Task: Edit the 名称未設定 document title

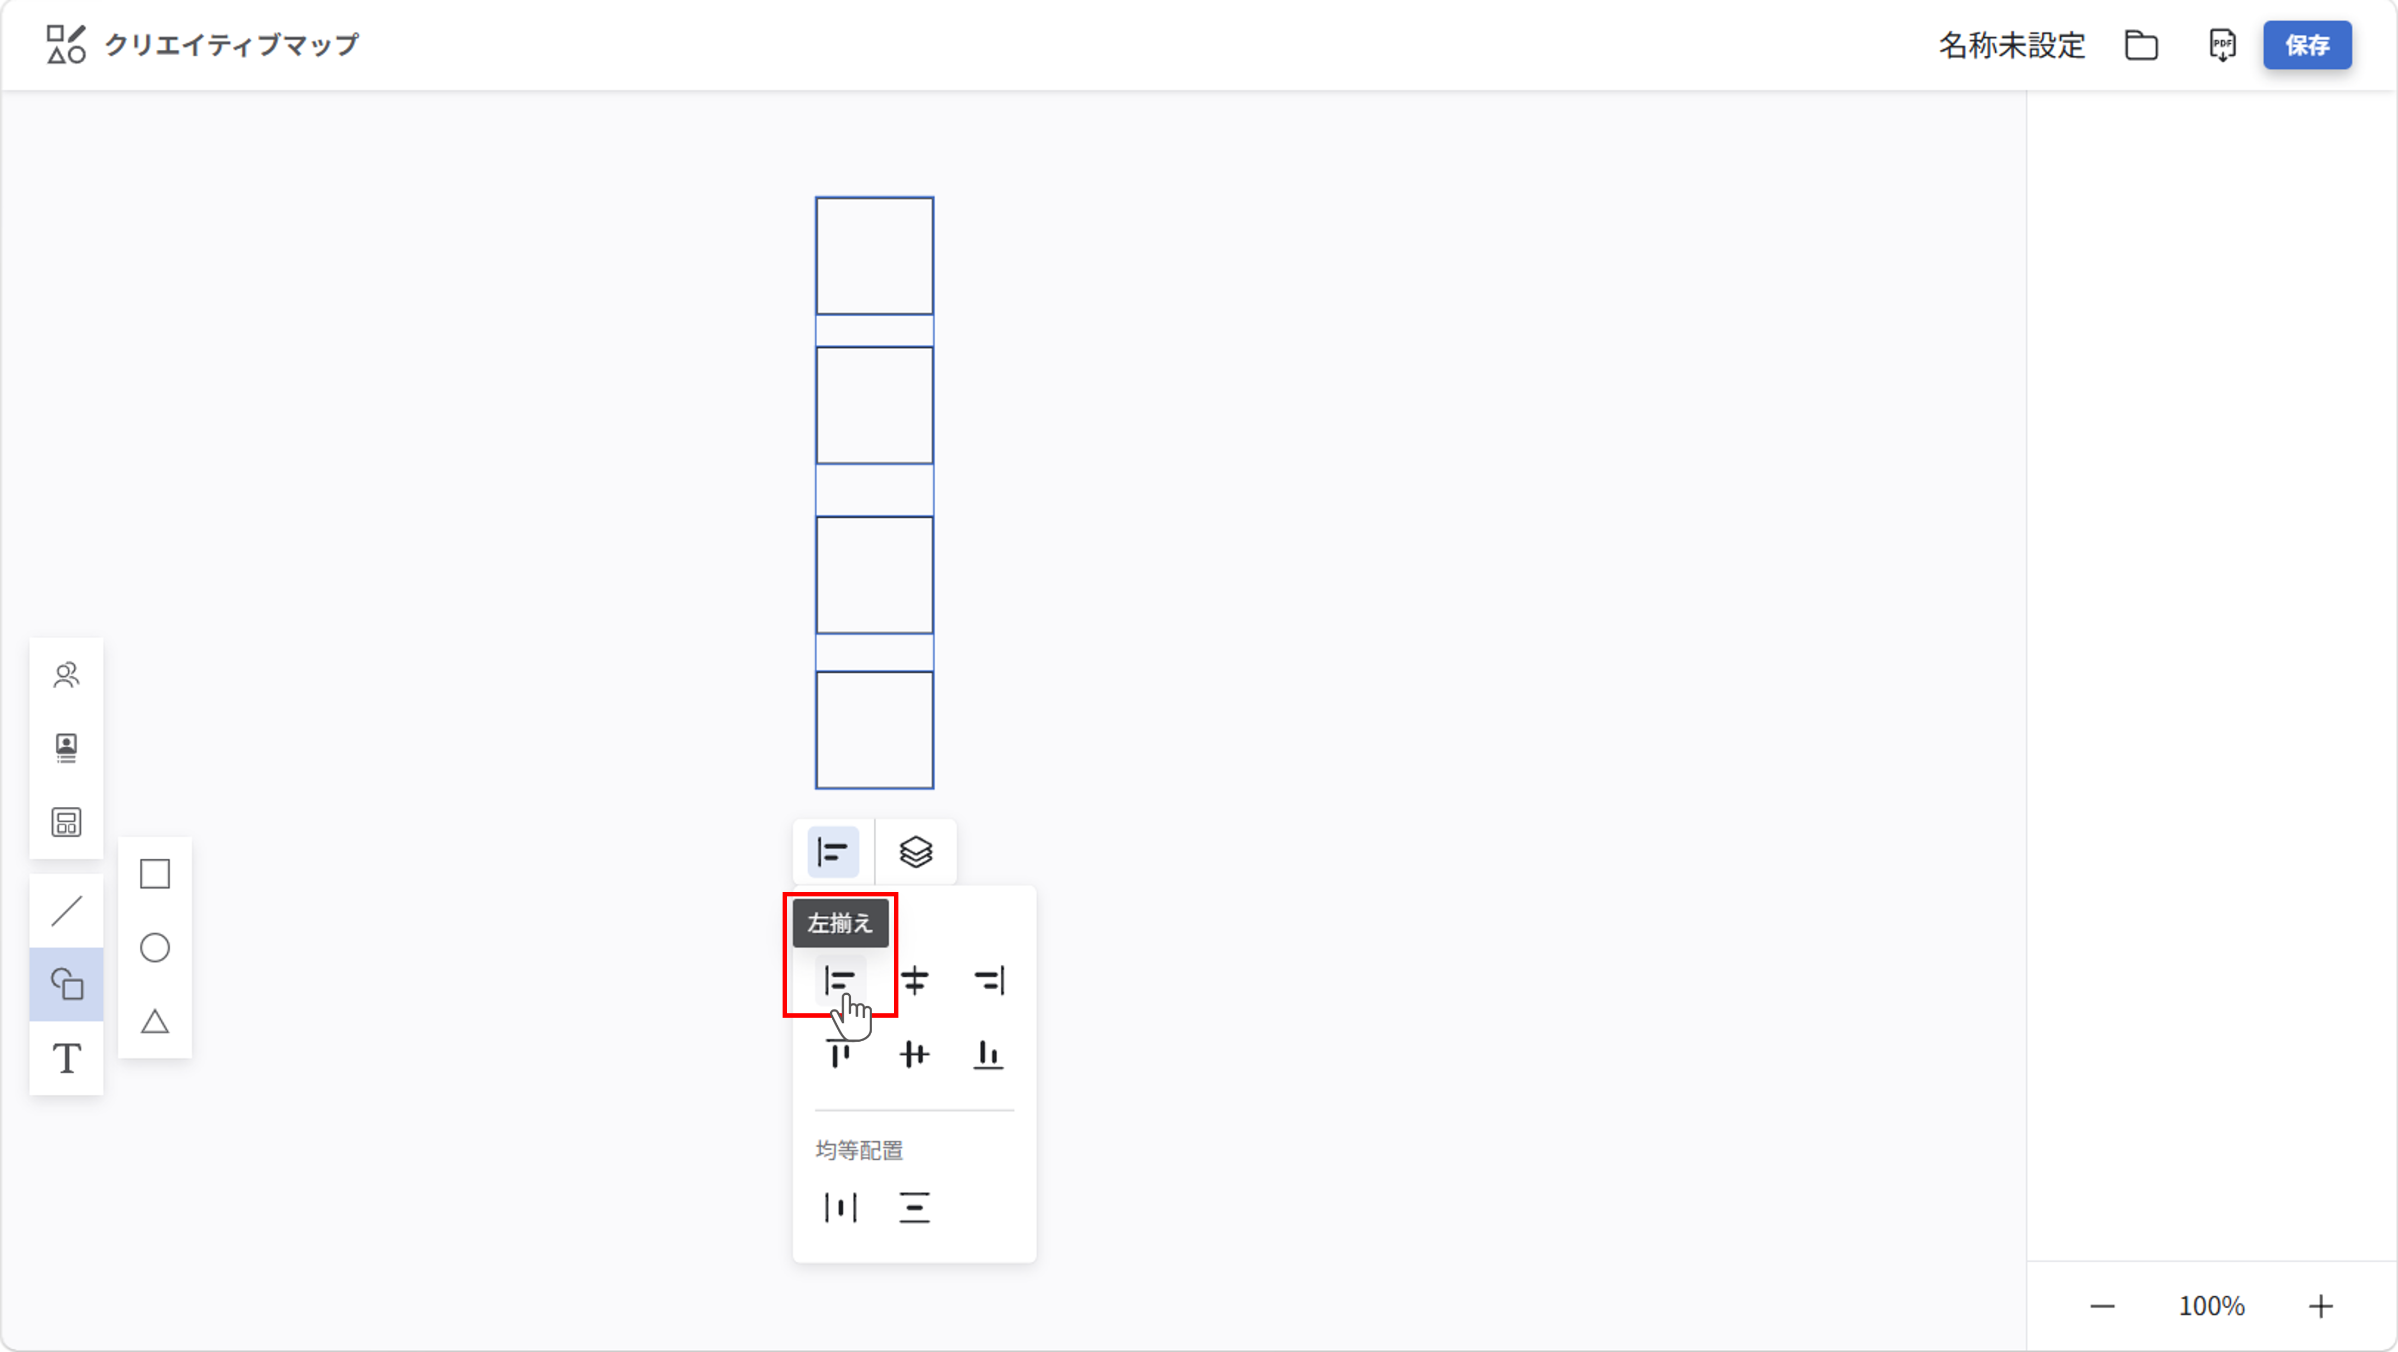Action: pos(2012,45)
